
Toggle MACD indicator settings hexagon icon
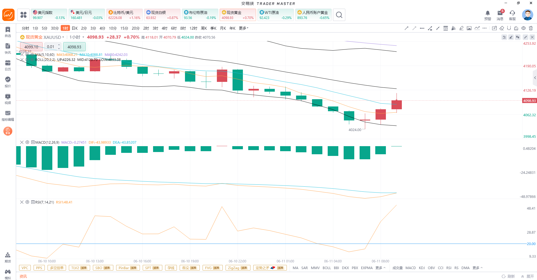(27, 142)
